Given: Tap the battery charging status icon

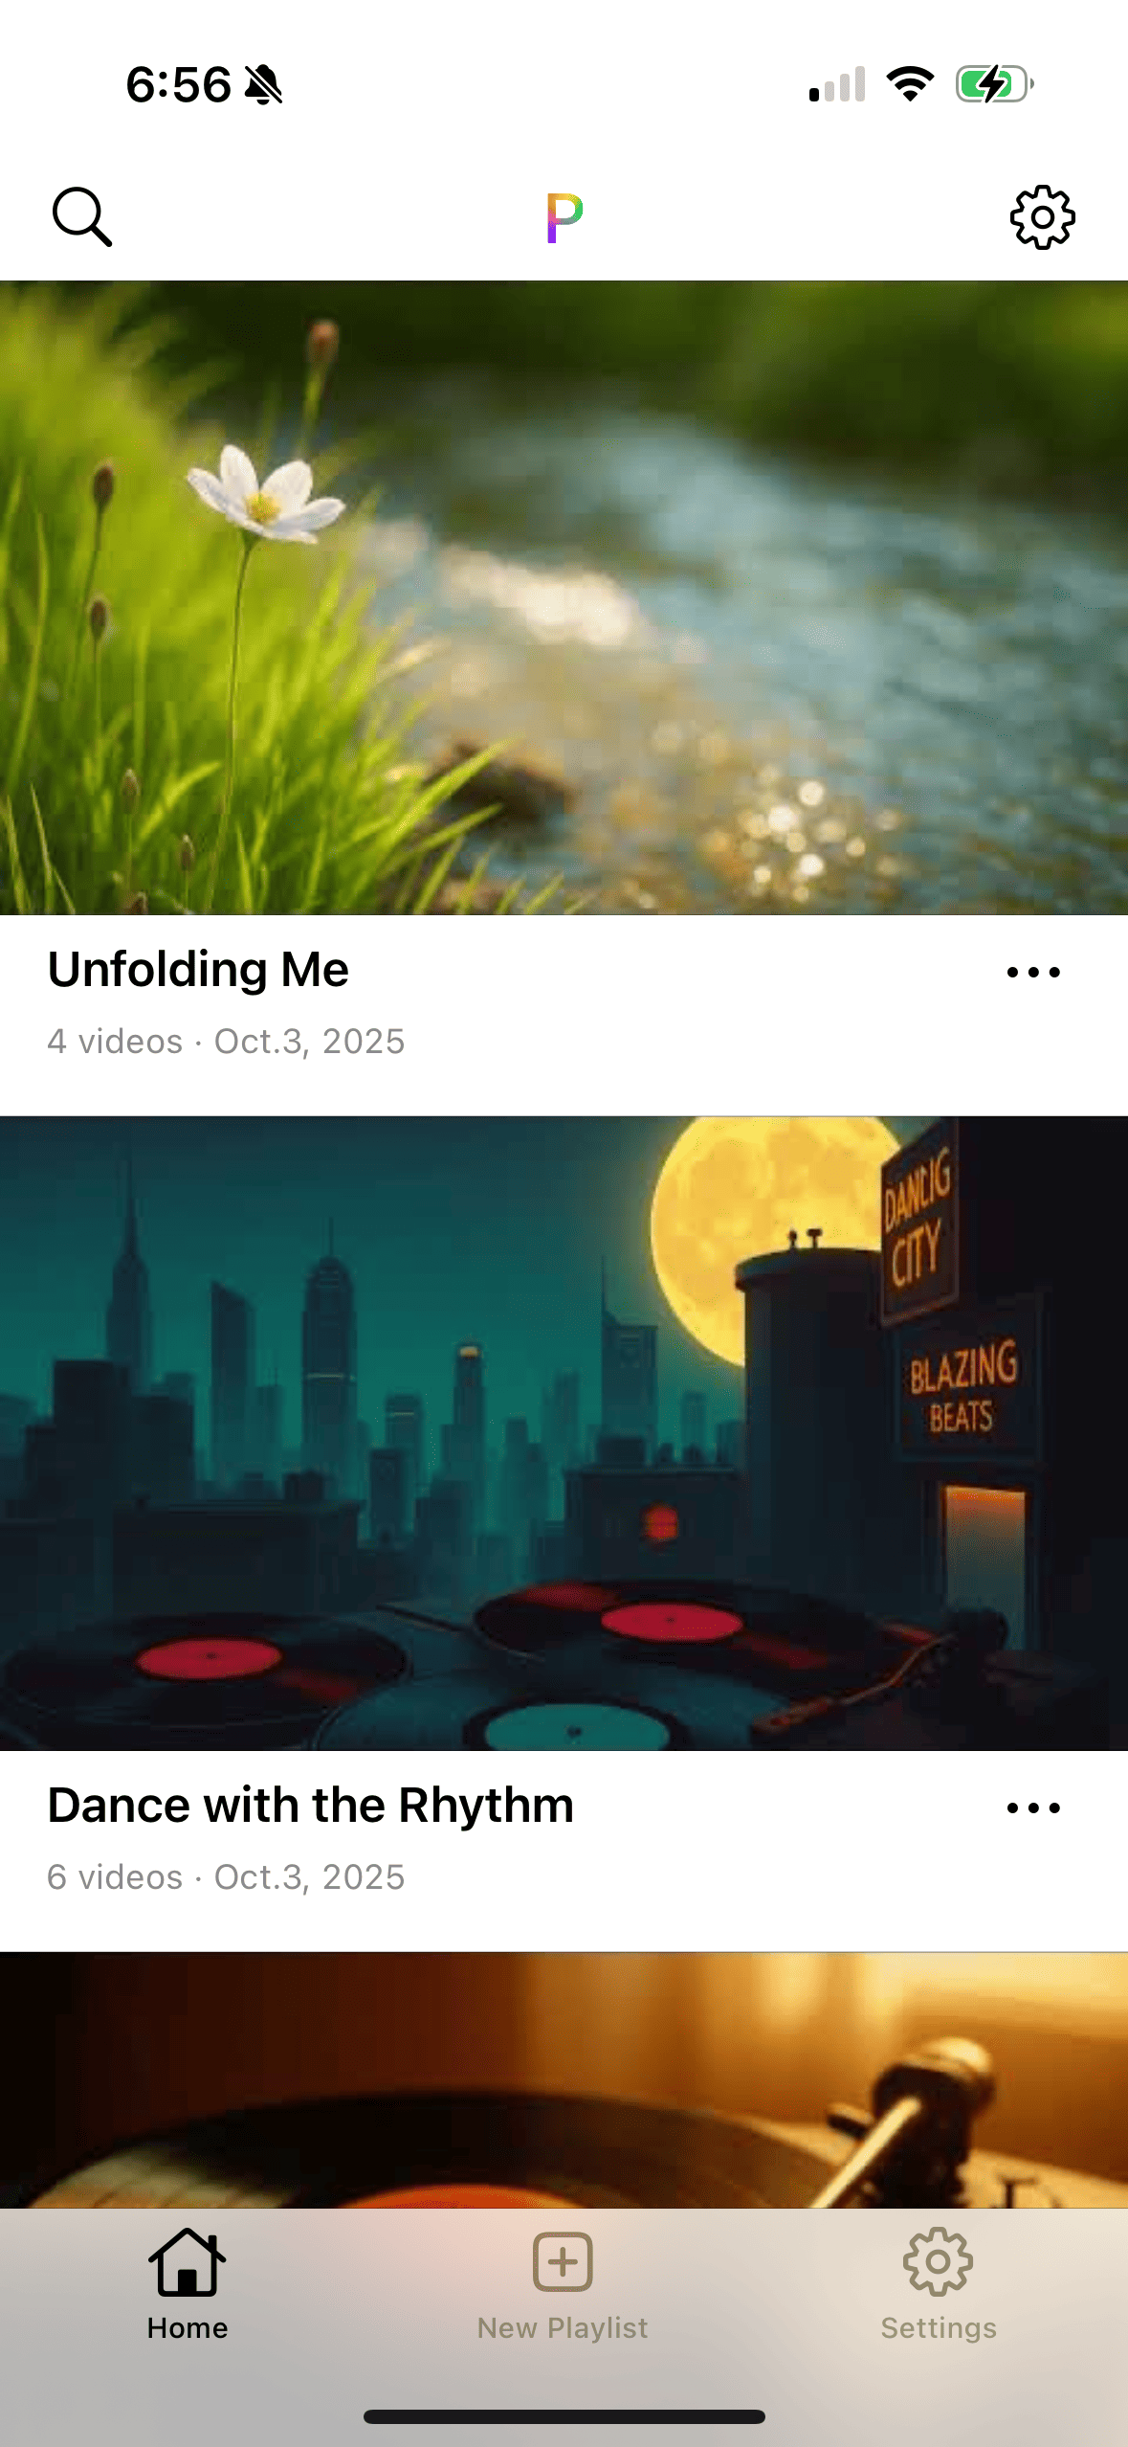Looking at the screenshot, I should (995, 84).
